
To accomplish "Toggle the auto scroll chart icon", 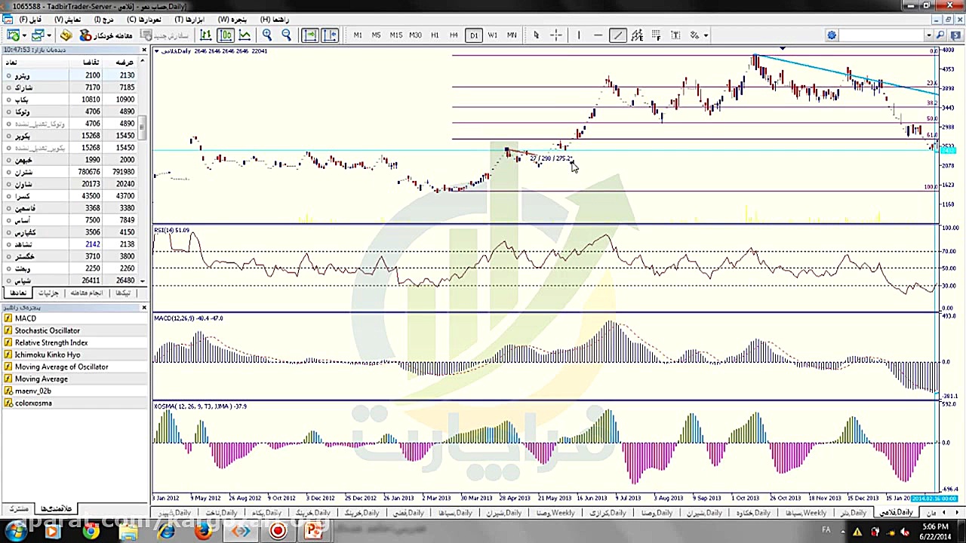I will (310, 35).
